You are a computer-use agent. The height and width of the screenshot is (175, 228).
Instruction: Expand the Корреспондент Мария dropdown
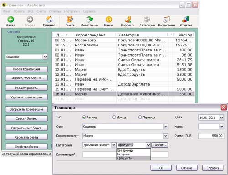point(166,136)
